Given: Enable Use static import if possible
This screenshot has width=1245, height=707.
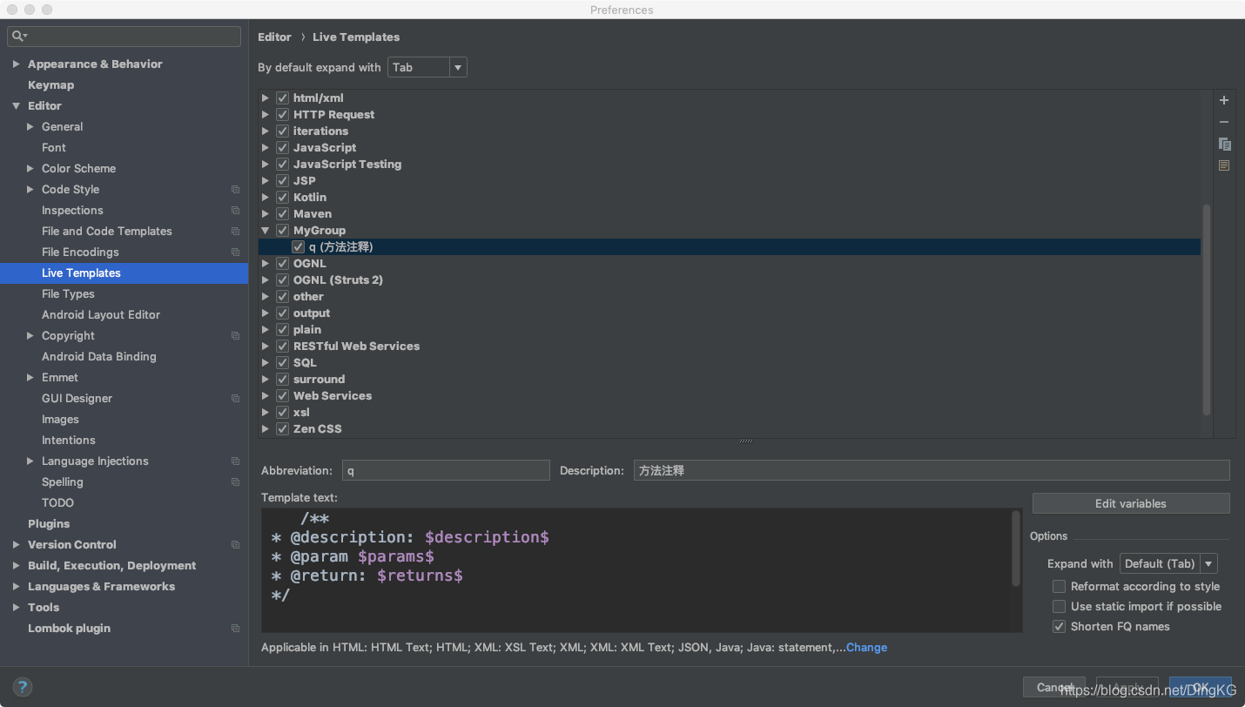Looking at the screenshot, I should click(x=1059, y=606).
